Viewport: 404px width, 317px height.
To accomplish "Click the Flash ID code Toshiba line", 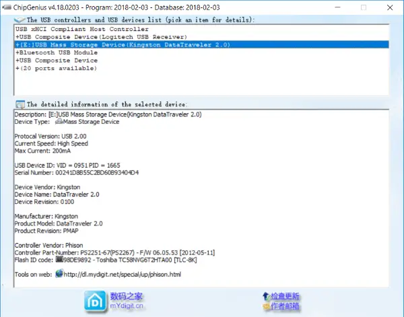I will pyautogui.click(x=106, y=260).
